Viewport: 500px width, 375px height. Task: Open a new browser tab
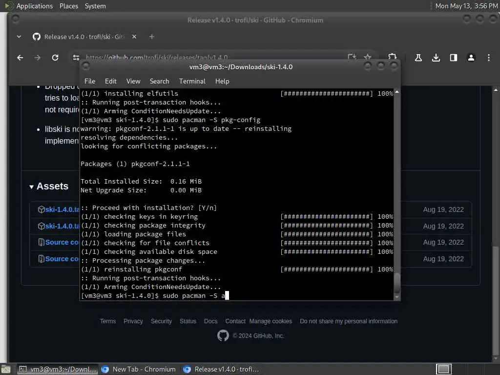tap(152, 37)
